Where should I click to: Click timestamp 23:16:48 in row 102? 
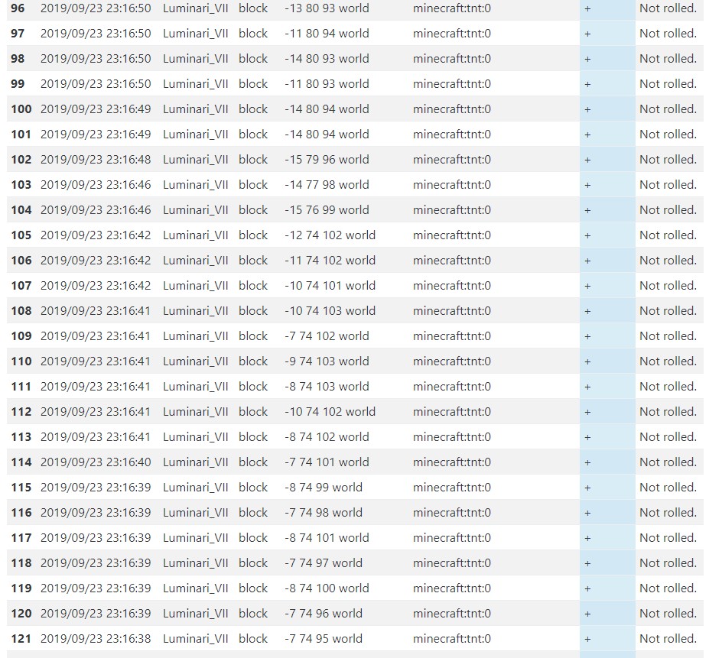click(96, 160)
